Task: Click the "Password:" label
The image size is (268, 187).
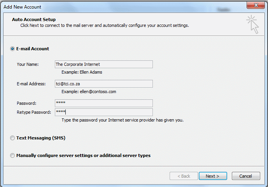Action: tap(26, 103)
